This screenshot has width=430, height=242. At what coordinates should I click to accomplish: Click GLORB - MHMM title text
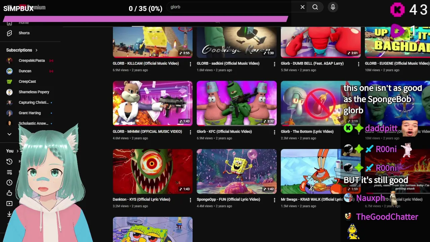[147, 131]
